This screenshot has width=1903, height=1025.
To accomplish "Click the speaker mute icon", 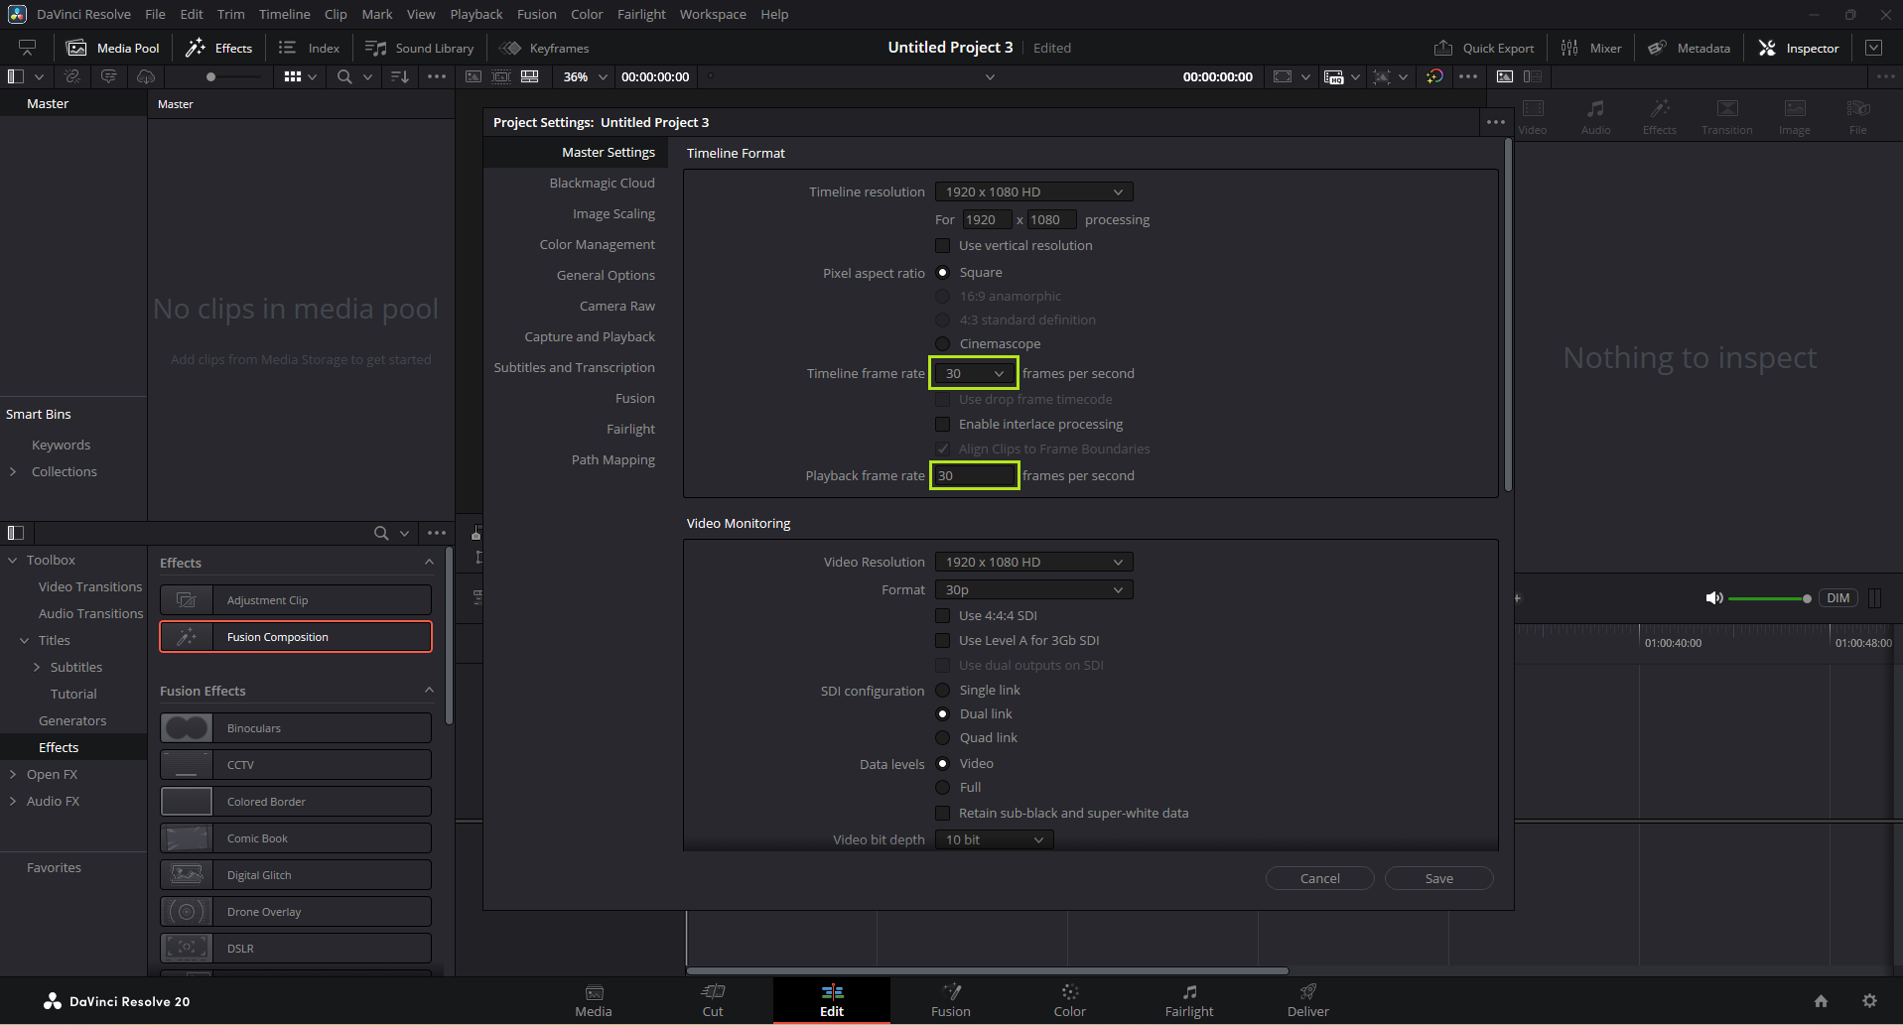I will (1713, 598).
